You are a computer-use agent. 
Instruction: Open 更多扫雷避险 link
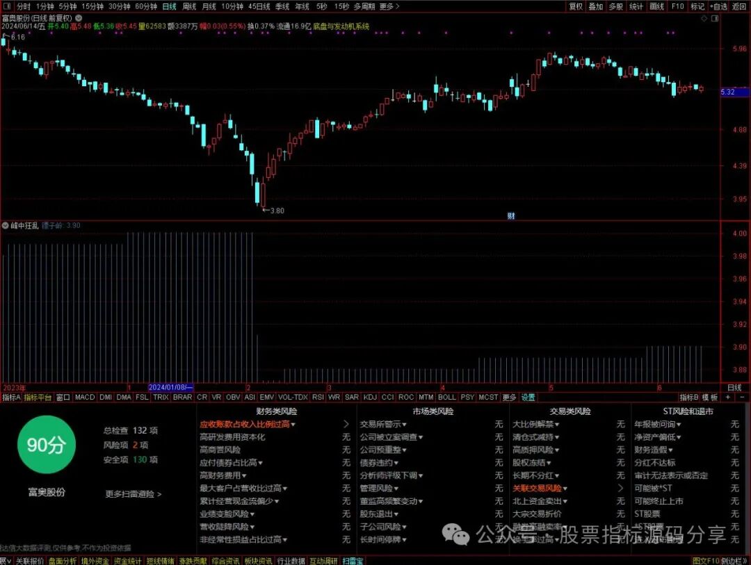tap(133, 493)
